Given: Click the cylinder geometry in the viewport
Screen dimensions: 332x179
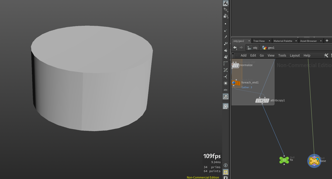Looking at the screenshot, I should pyautogui.click(x=92, y=78).
